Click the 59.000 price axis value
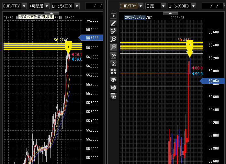Image resolution: width=226 pixels, height=164 pixels. click(214, 136)
